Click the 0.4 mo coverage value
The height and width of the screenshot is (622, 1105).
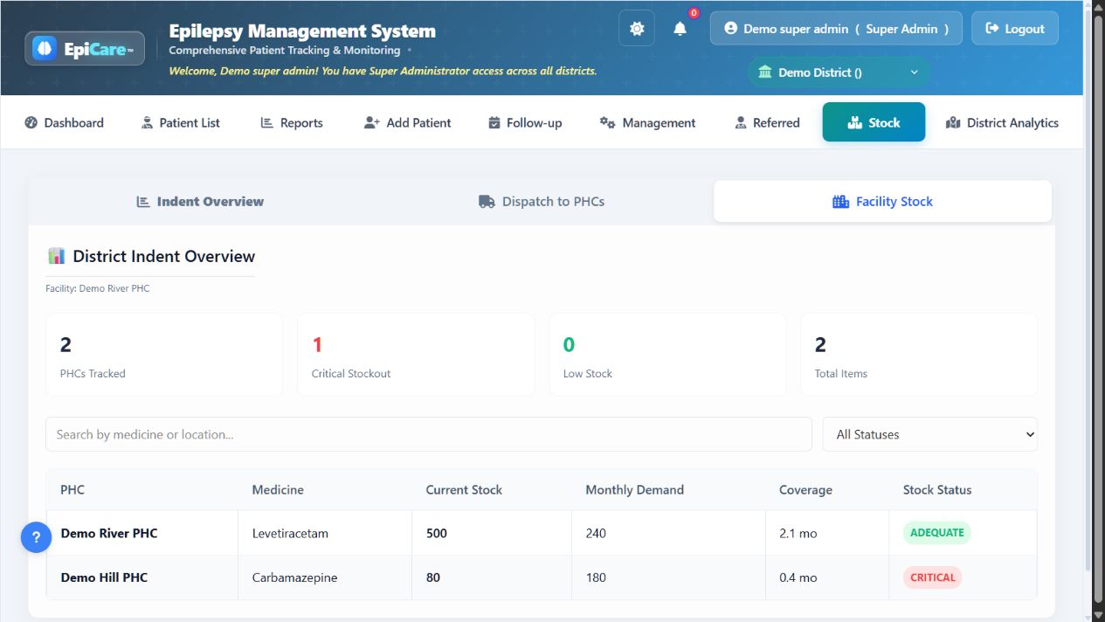798,577
